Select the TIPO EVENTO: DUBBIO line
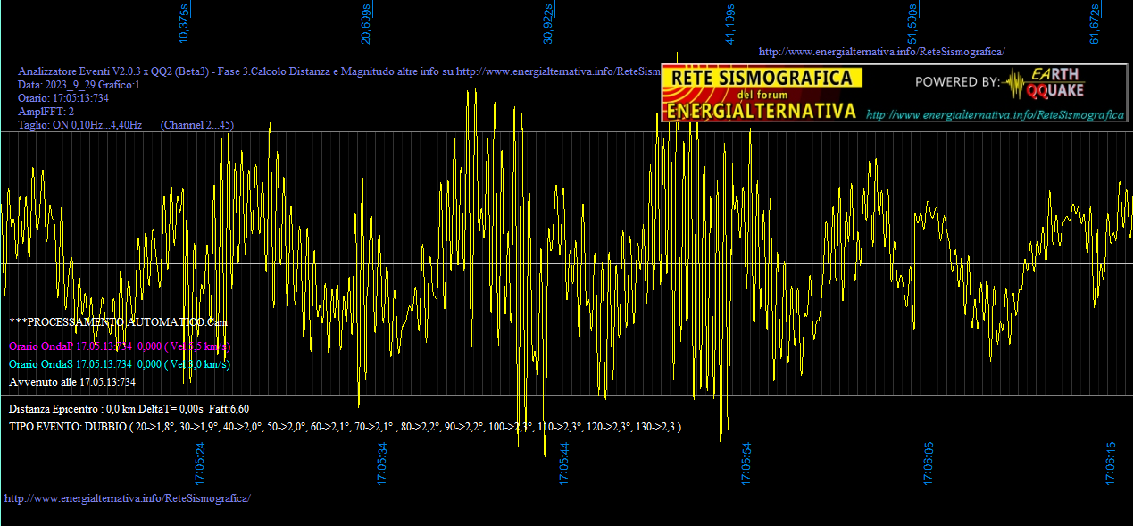This screenshot has width=1133, height=526. [346, 426]
